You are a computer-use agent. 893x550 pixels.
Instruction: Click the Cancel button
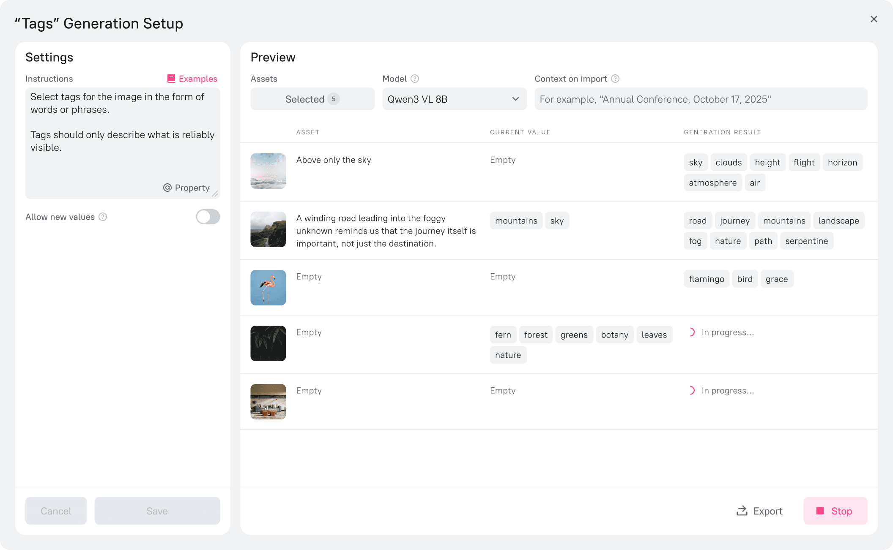tap(56, 511)
